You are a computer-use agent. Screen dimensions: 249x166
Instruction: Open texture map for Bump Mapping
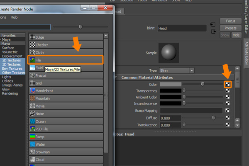227,110
